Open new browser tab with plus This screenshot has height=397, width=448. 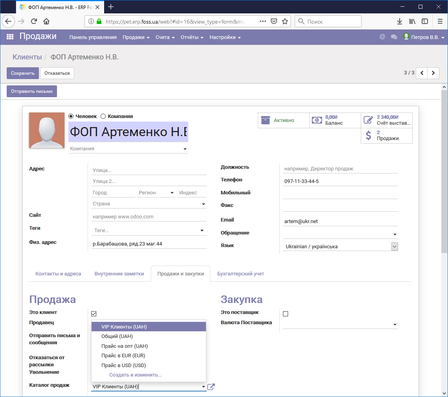[111, 7]
